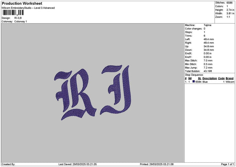Click the St. column header
236x167 pixels.
199,78
